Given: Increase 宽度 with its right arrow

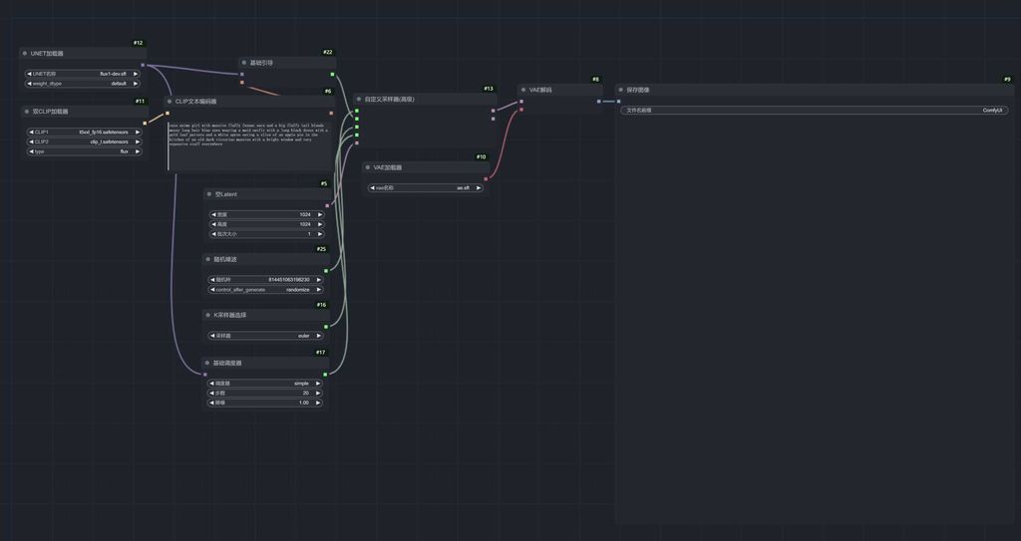Looking at the screenshot, I should [x=319, y=214].
